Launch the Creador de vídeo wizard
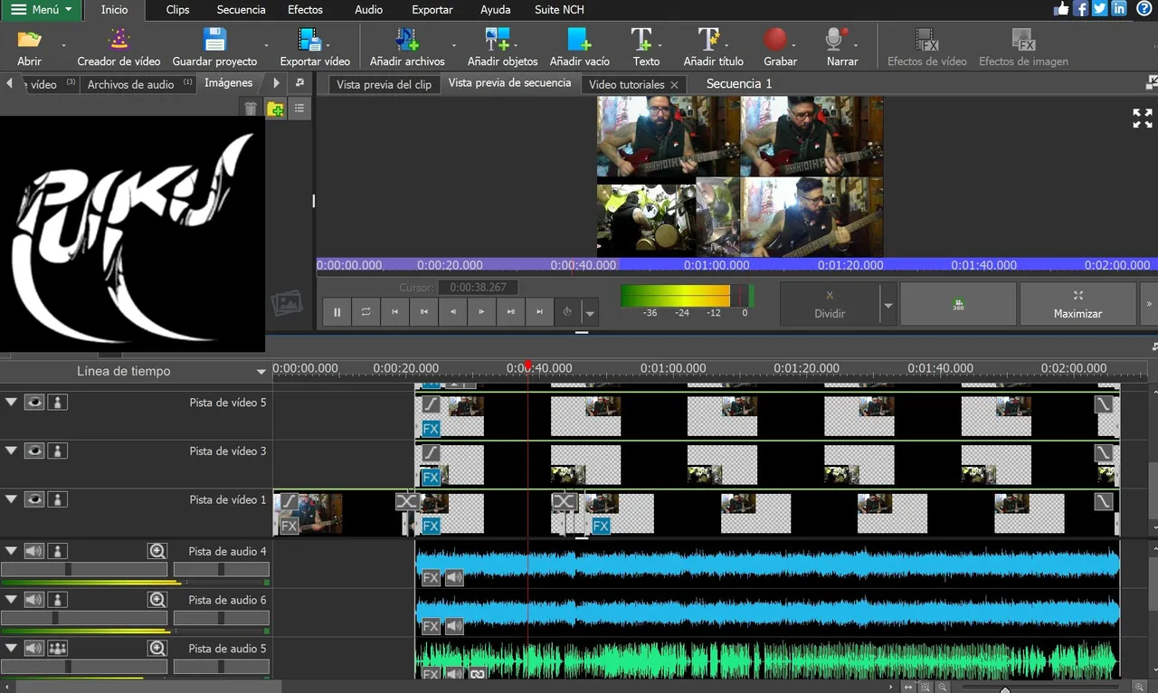 point(119,39)
